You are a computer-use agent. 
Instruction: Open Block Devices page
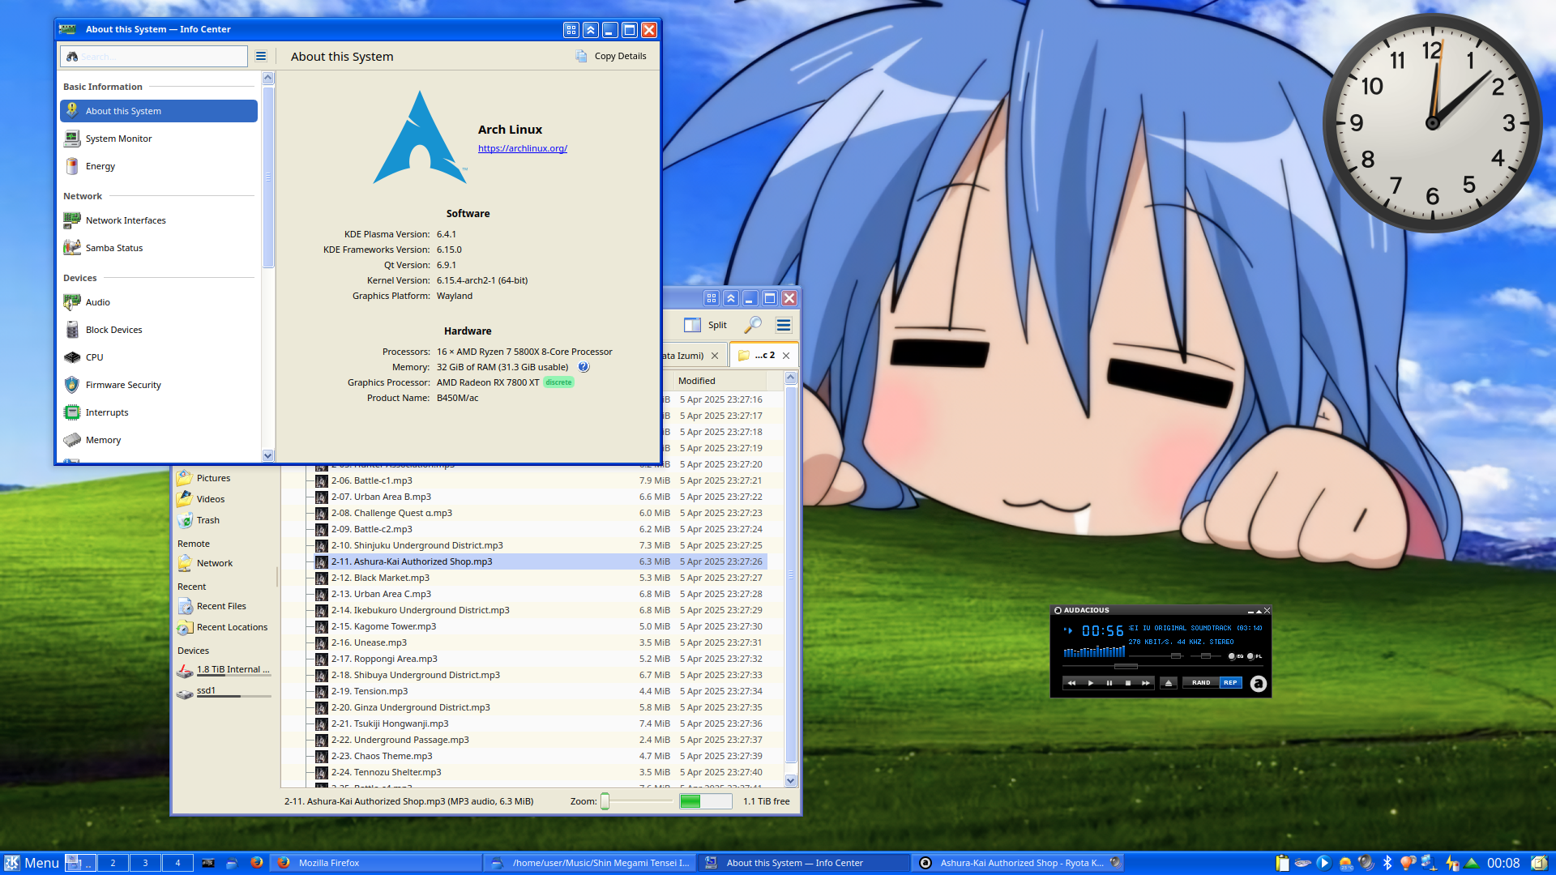(x=159, y=330)
